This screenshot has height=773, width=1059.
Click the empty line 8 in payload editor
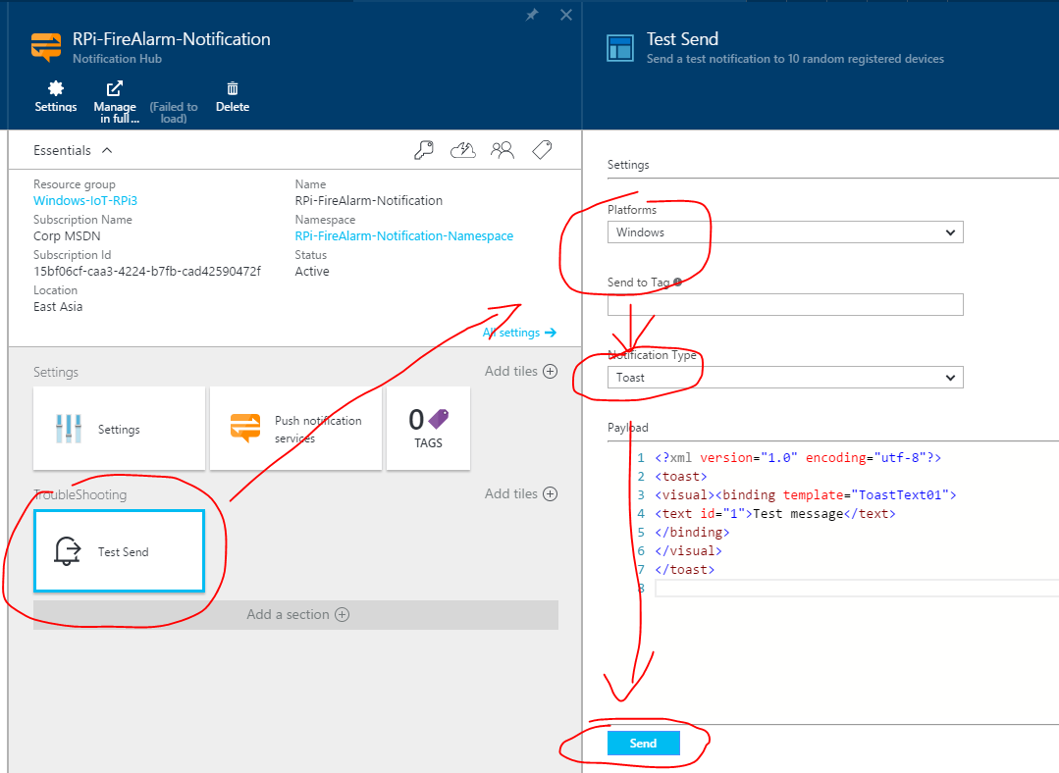click(x=857, y=588)
